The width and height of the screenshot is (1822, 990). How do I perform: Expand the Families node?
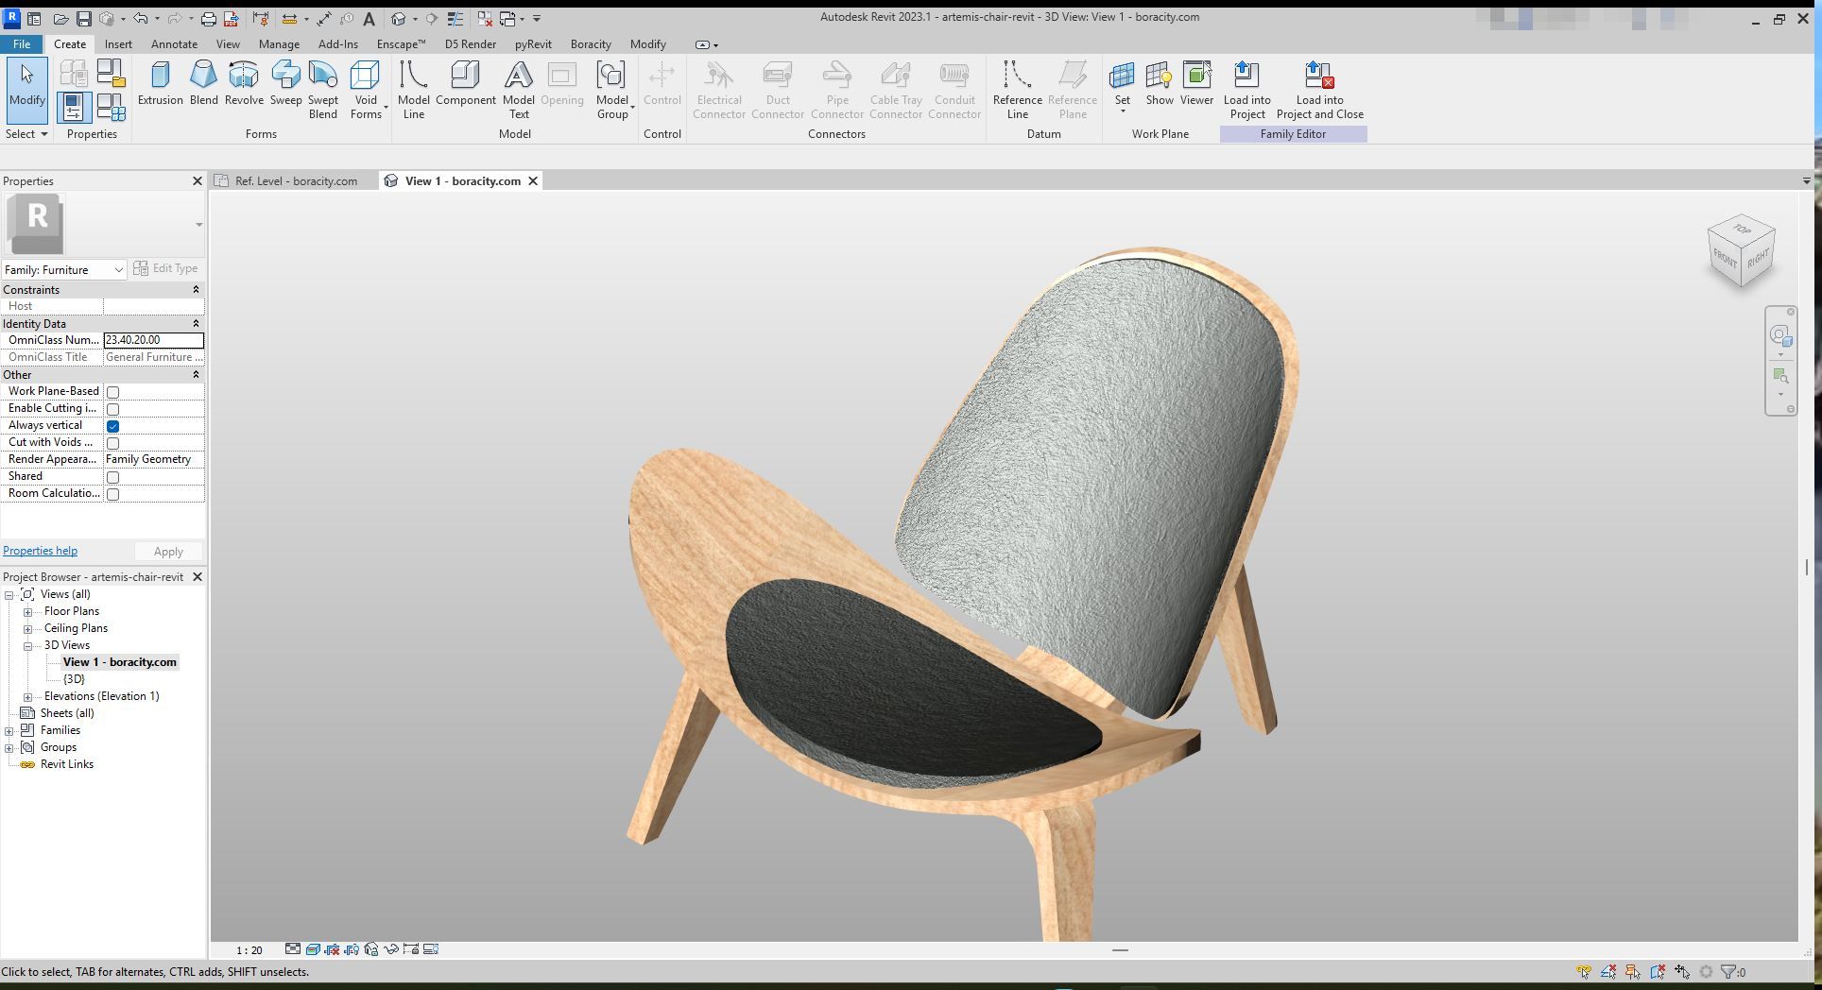click(x=9, y=731)
